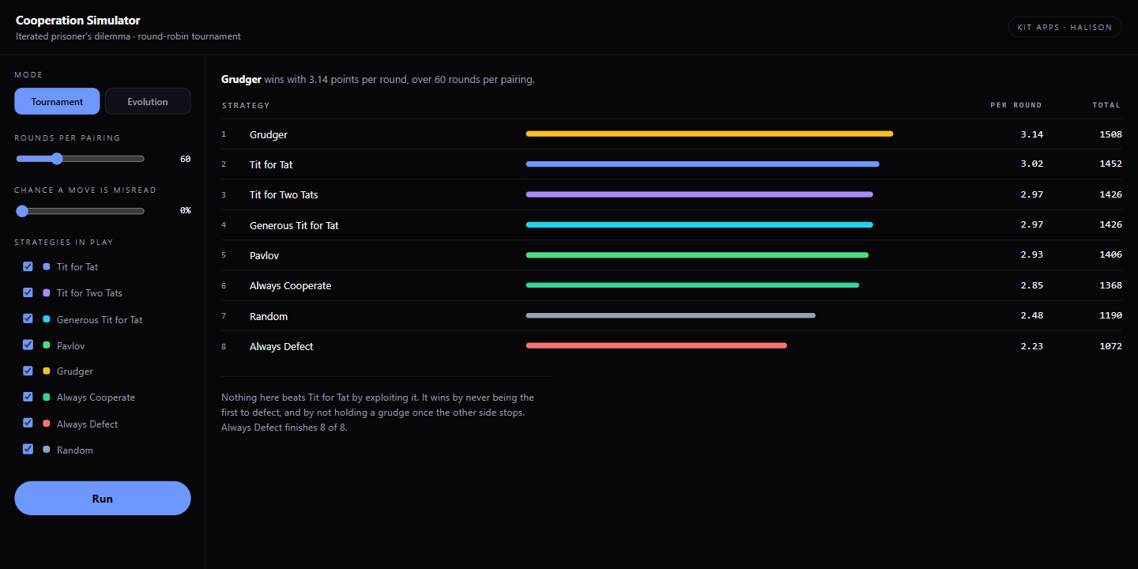Uncheck the Always Cooperate checkbox
This screenshot has width=1138, height=569.
click(x=28, y=397)
